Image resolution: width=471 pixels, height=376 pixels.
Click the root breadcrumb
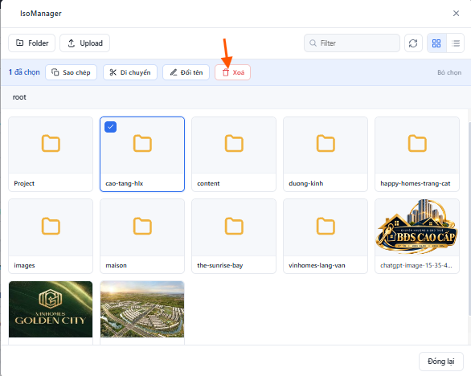(19, 97)
